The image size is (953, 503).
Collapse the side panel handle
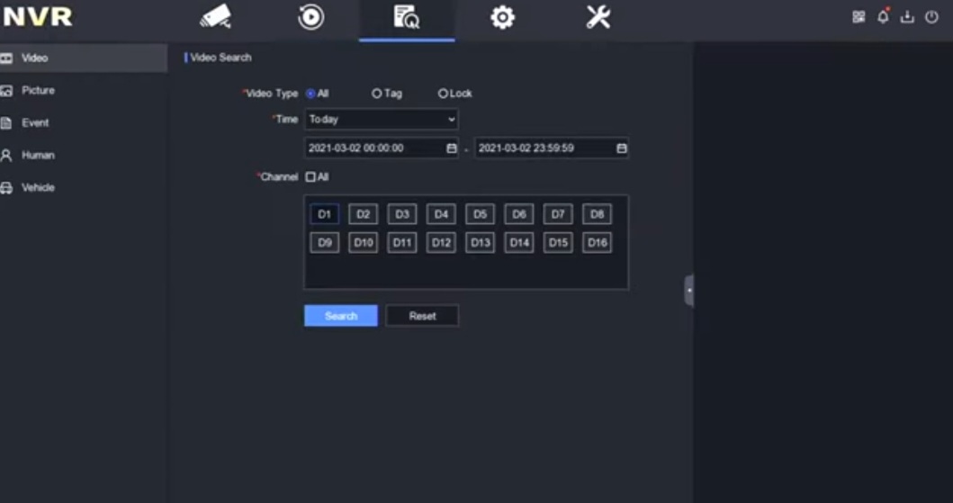coord(689,291)
